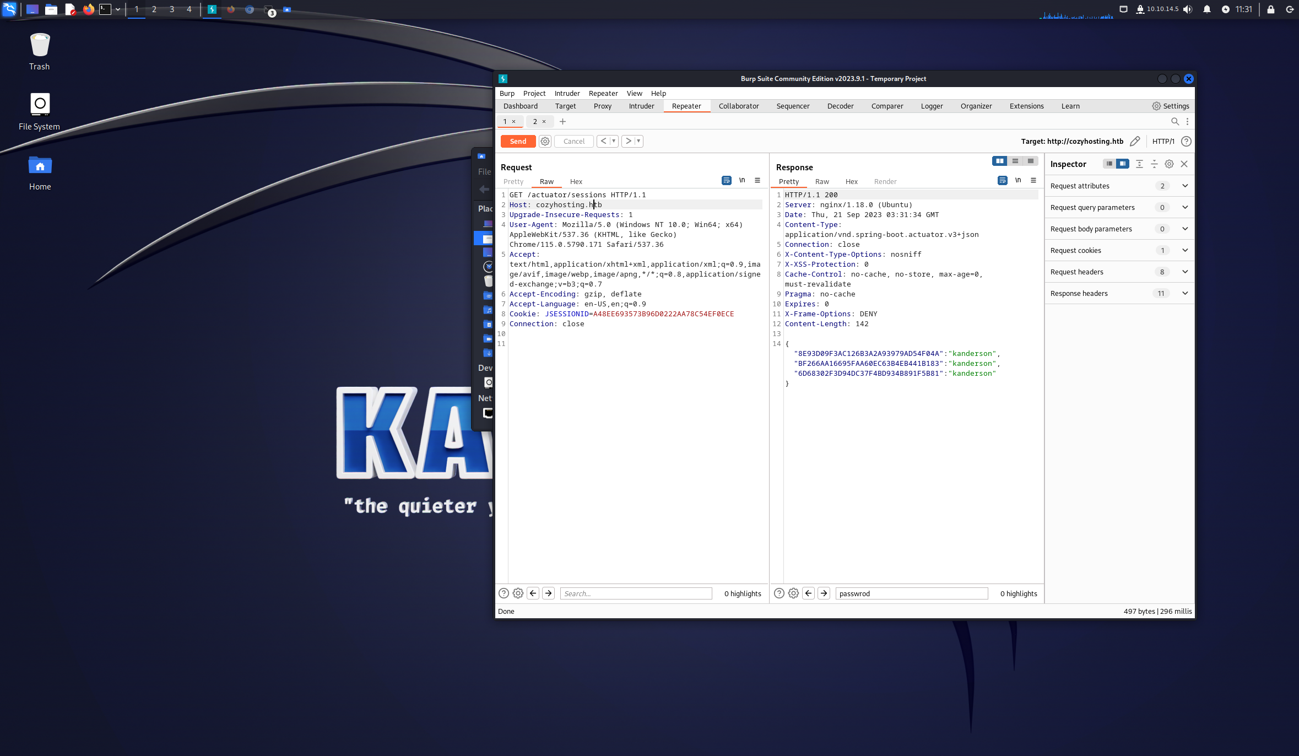Select side-by-side layout view
Image resolution: width=1299 pixels, height=756 pixels.
click(999, 161)
